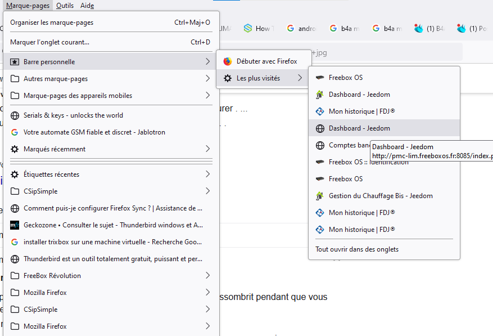Click the Geckozone bookmark icon
493x336 pixels.
pyautogui.click(x=15, y=225)
